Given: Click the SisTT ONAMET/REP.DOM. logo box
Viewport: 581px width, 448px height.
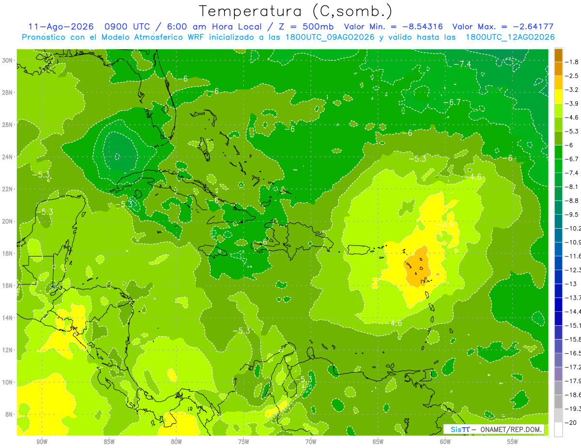Looking at the screenshot, I should click(x=494, y=429).
